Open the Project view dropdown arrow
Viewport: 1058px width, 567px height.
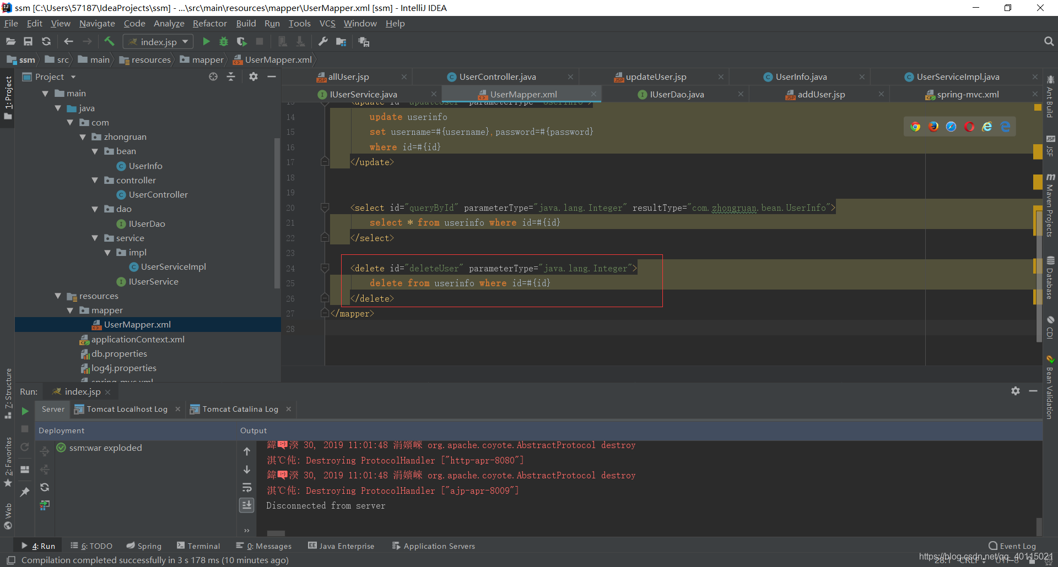click(73, 77)
